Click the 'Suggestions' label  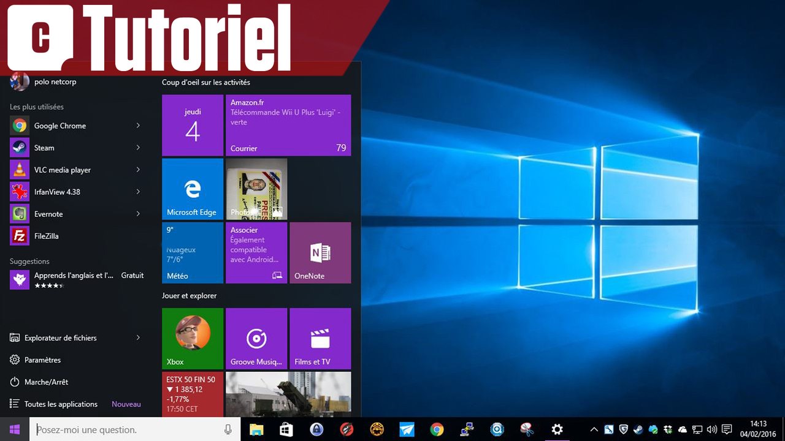point(29,262)
